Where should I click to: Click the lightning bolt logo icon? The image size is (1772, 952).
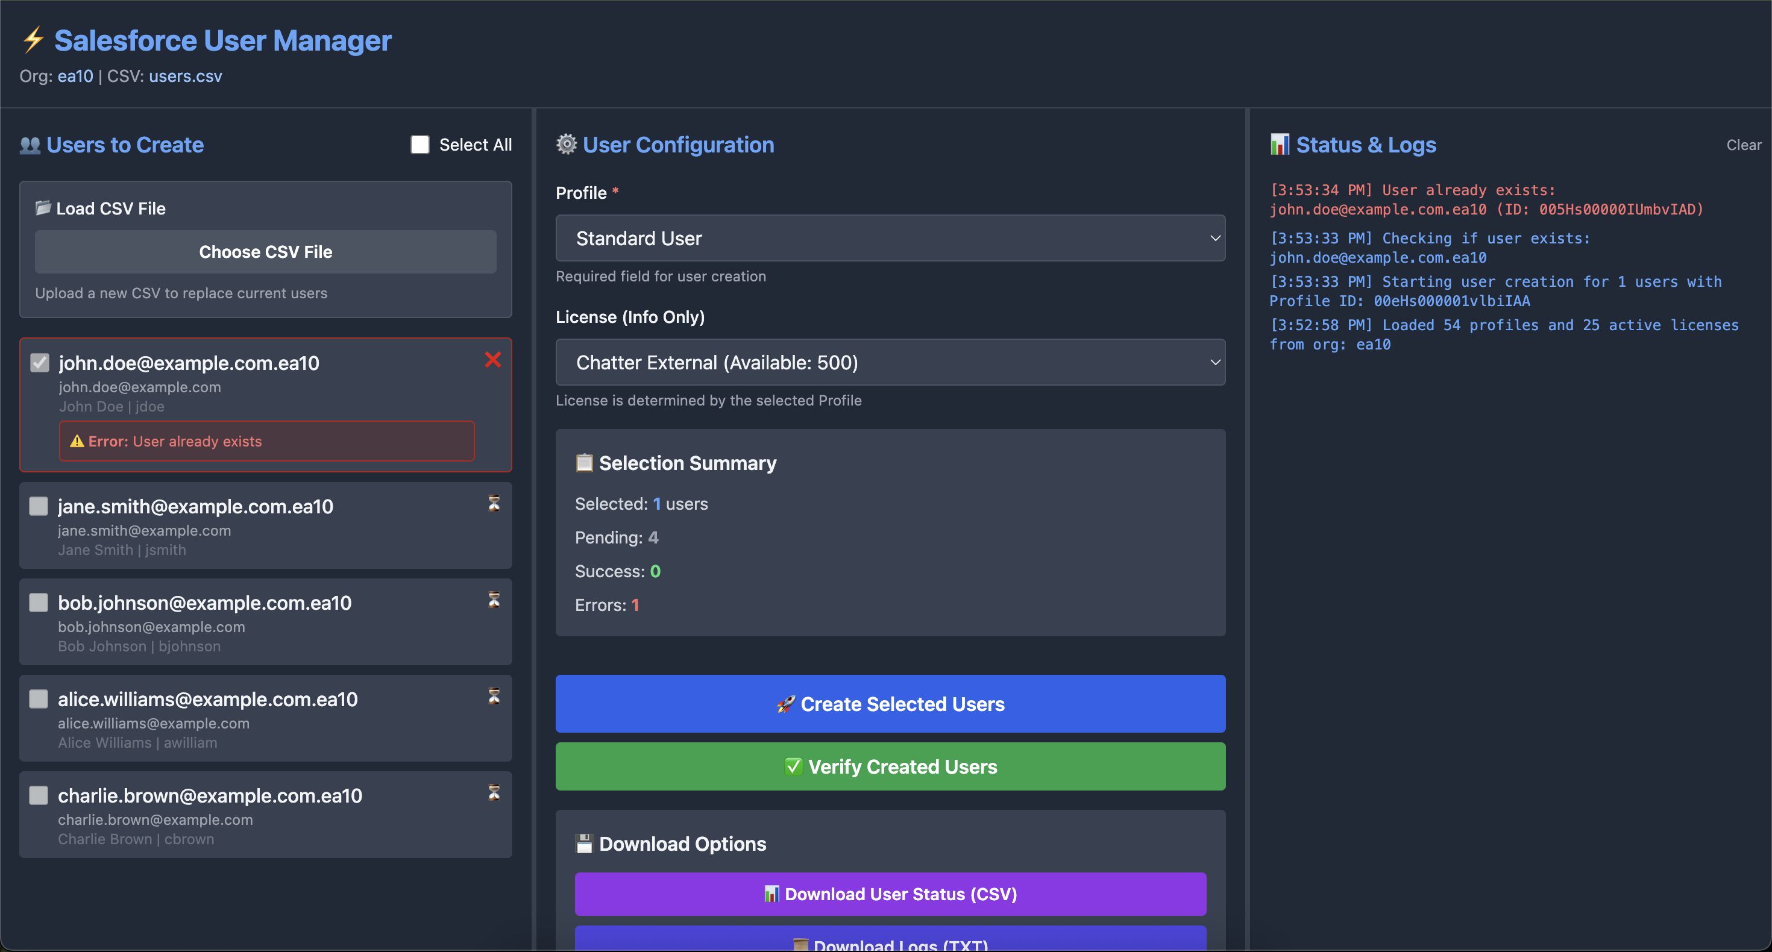33,40
